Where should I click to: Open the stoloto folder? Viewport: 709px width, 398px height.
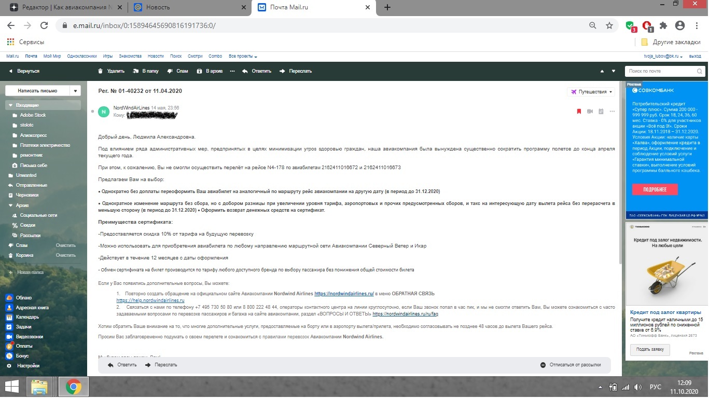(x=26, y=125)
